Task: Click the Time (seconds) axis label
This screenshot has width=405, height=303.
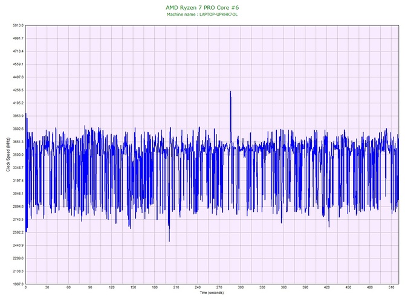Action: click(x=212, y=293)
